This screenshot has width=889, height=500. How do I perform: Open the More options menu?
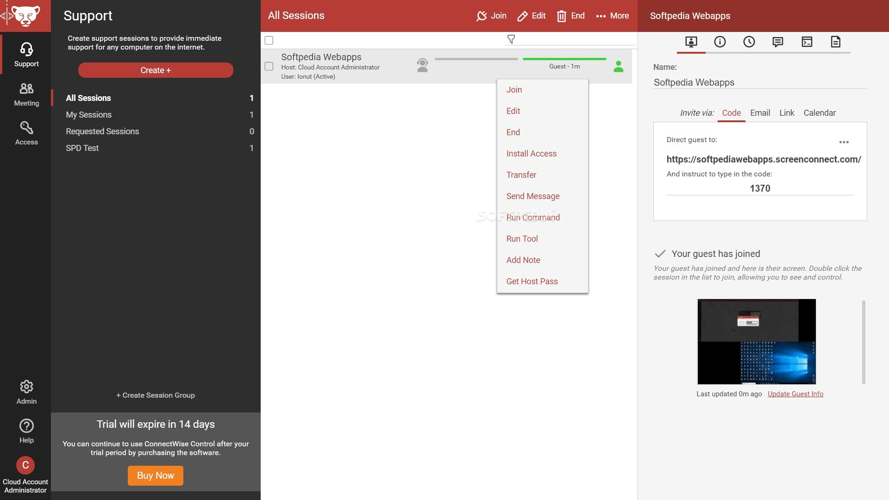tap(612, 15)
